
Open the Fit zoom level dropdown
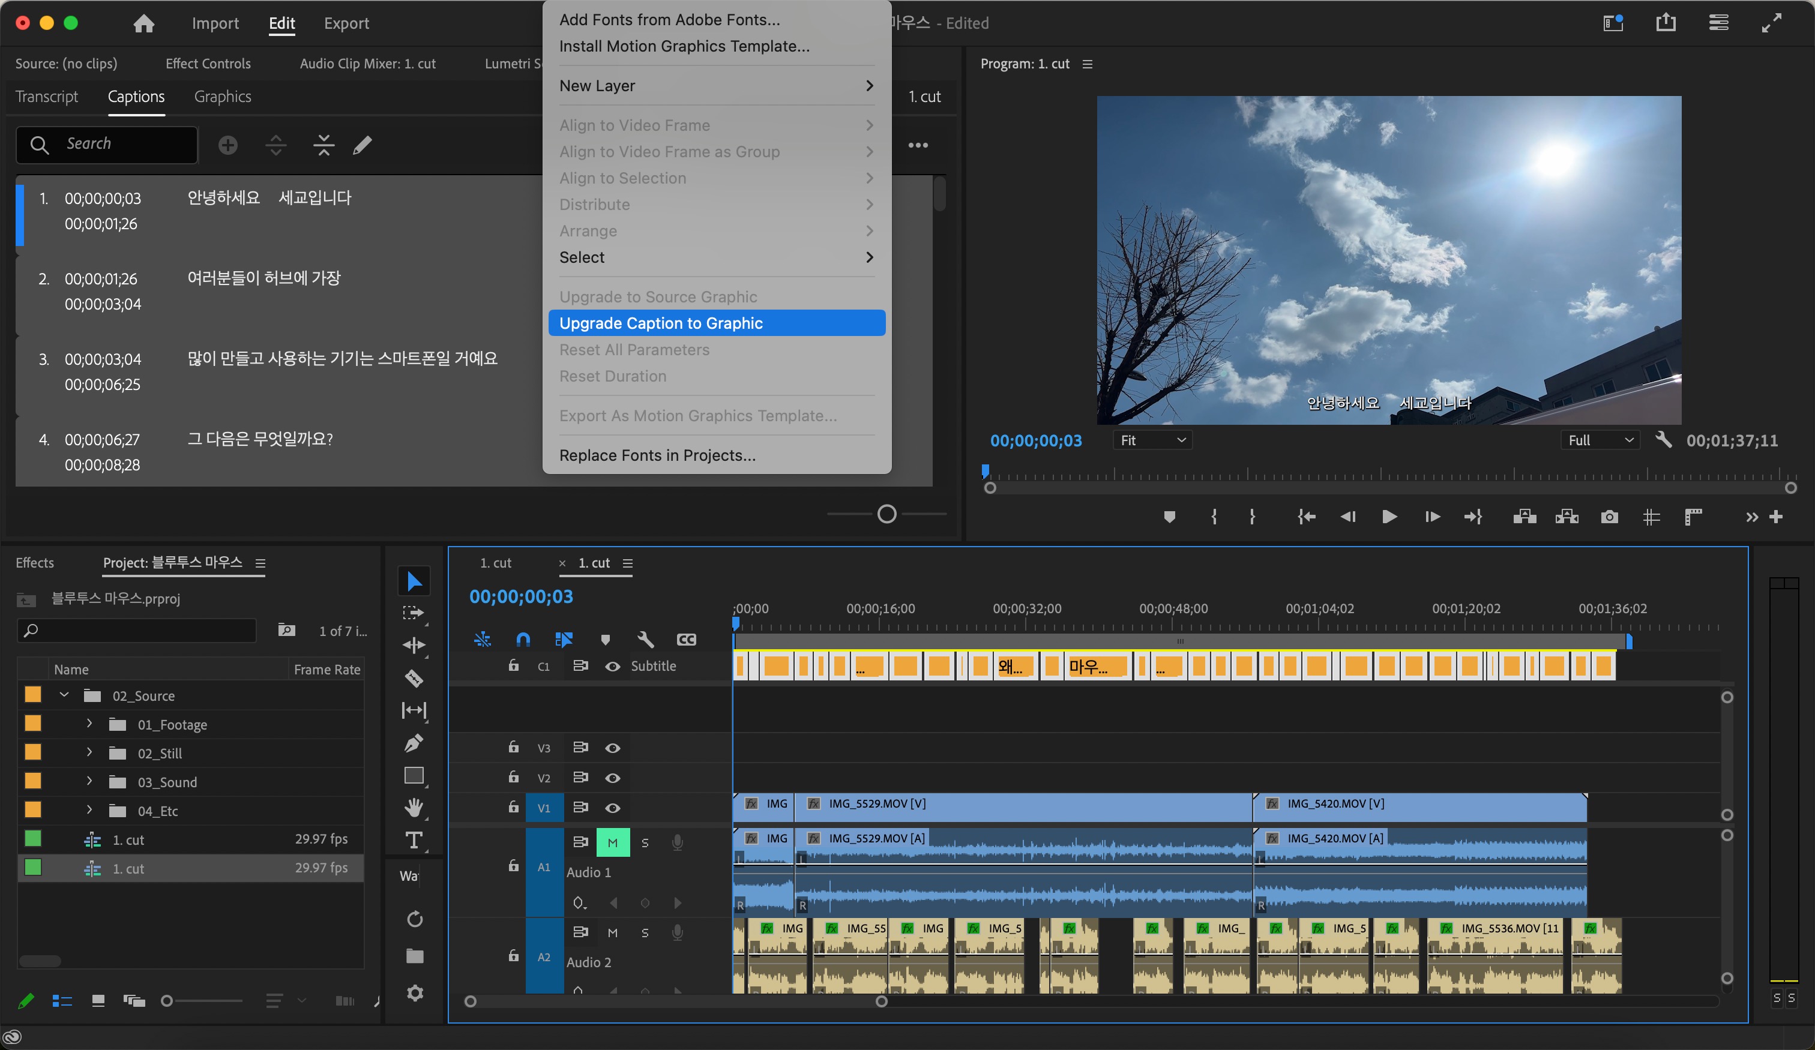point(1152,440)
